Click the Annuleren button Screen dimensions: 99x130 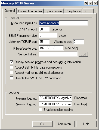[64, 124]
